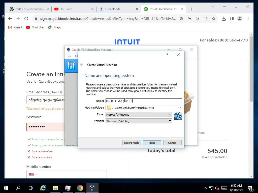Switch wizard to Expert Mode

coord(131,143)
